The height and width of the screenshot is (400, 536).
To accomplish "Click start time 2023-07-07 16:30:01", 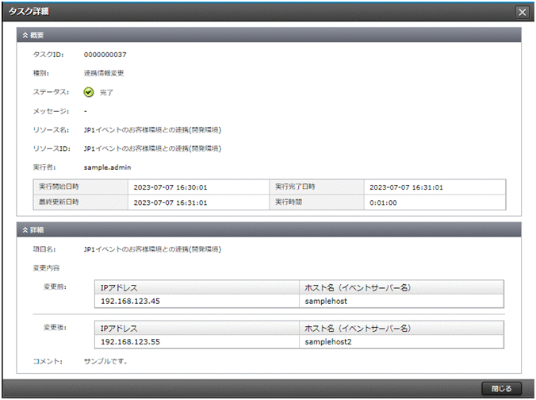I will click(170, 187).
